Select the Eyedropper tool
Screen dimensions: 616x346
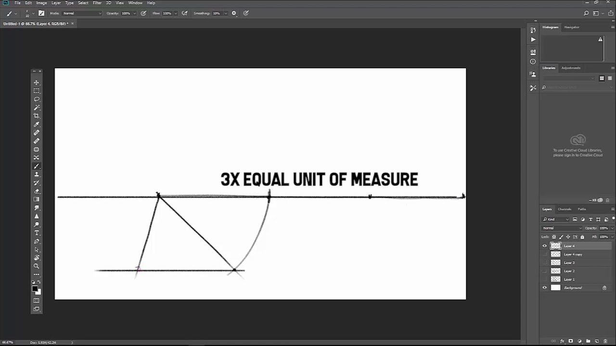tap(37, 124)
